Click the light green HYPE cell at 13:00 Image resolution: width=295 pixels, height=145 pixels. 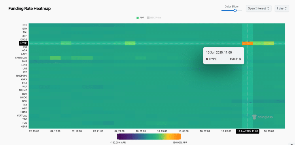pyautogui.click(x=269, y=43)
